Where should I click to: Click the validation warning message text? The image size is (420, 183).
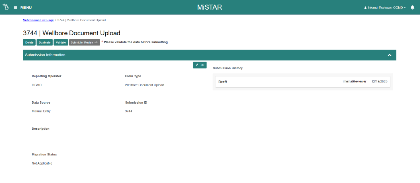point(136,42)
